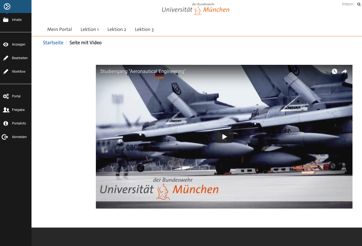Select the Bearbeiten pencil icon

click(6, 58)
